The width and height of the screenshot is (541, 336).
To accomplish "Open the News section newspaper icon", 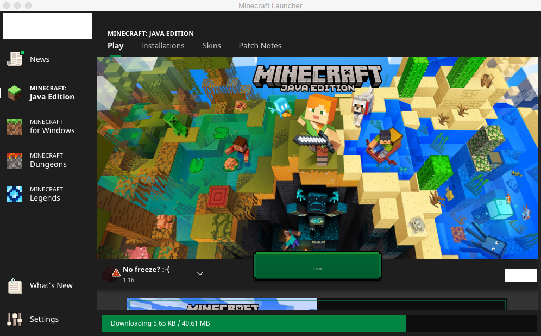I will (x=15, y=59).
